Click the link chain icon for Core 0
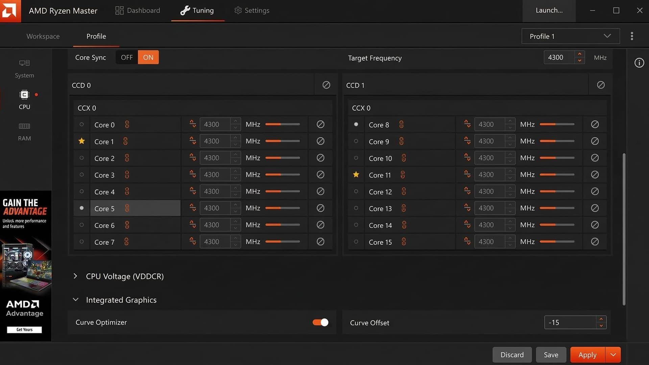Viewport: 649px width, 365px height. tap(127, 124)
